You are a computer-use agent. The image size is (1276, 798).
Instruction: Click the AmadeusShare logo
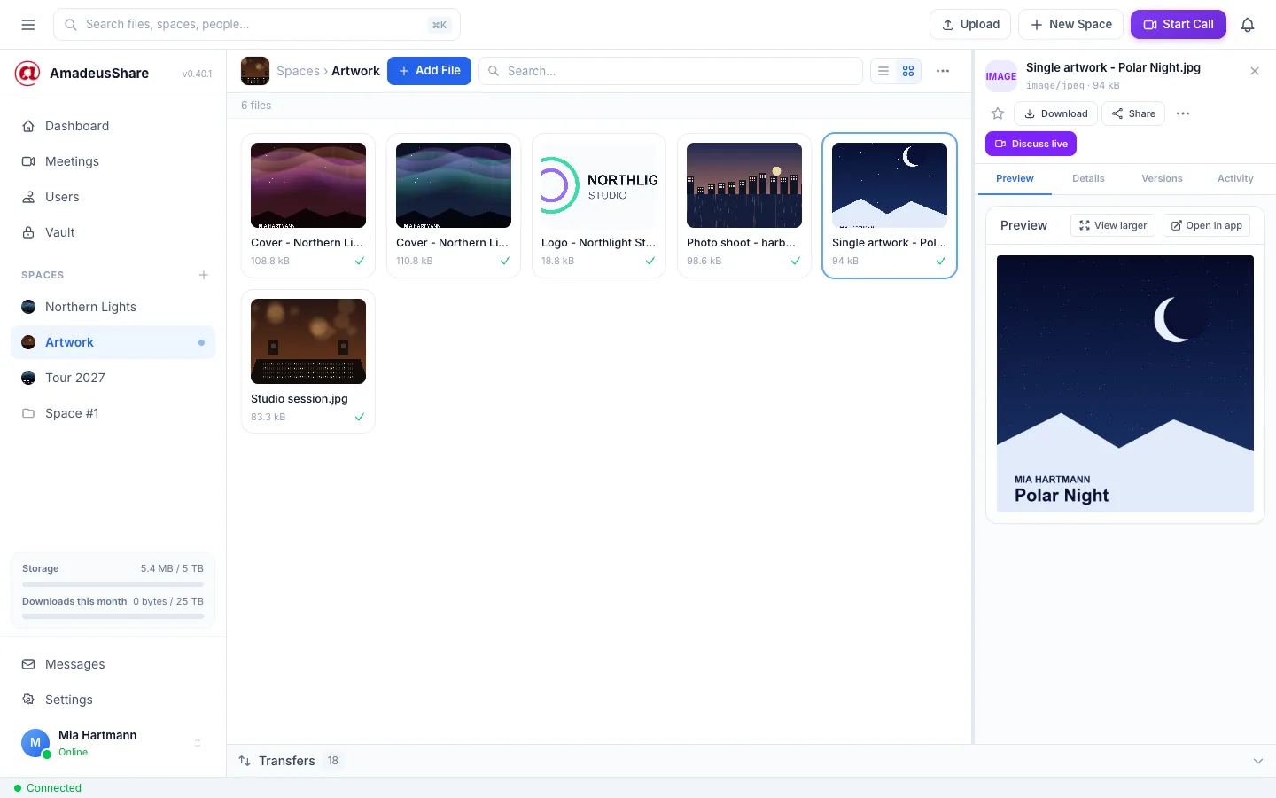(x=27, y=74)
